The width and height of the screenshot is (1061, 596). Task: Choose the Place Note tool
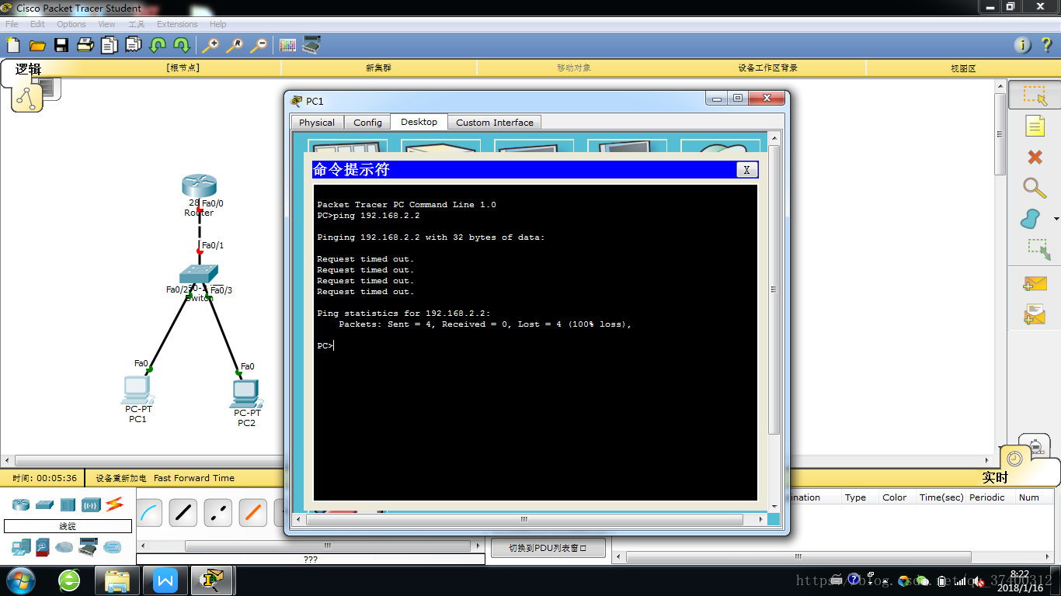(x=1035, y=126)
